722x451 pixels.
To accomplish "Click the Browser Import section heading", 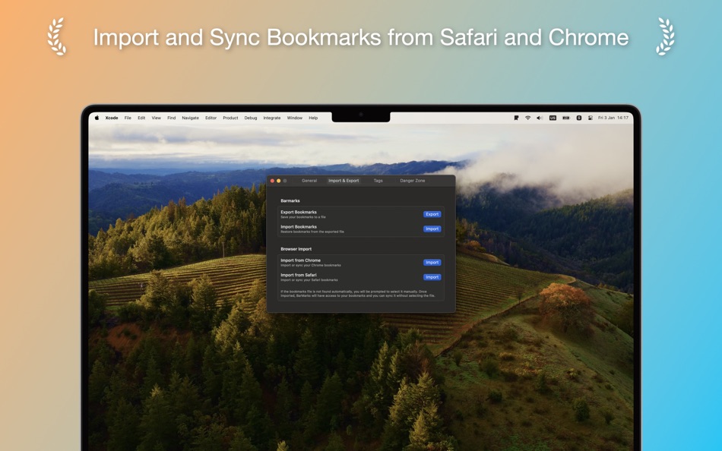I will tap(296, 249).
